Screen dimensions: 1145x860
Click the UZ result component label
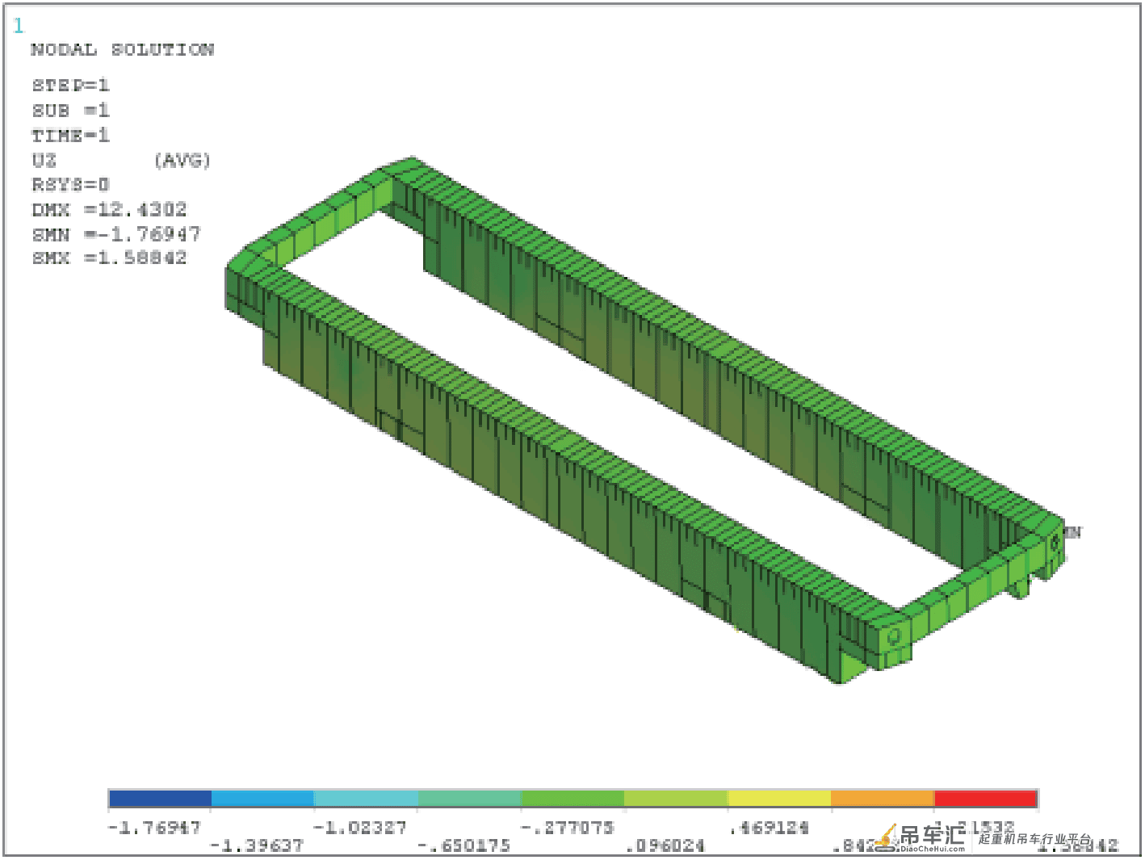[44, 160]
